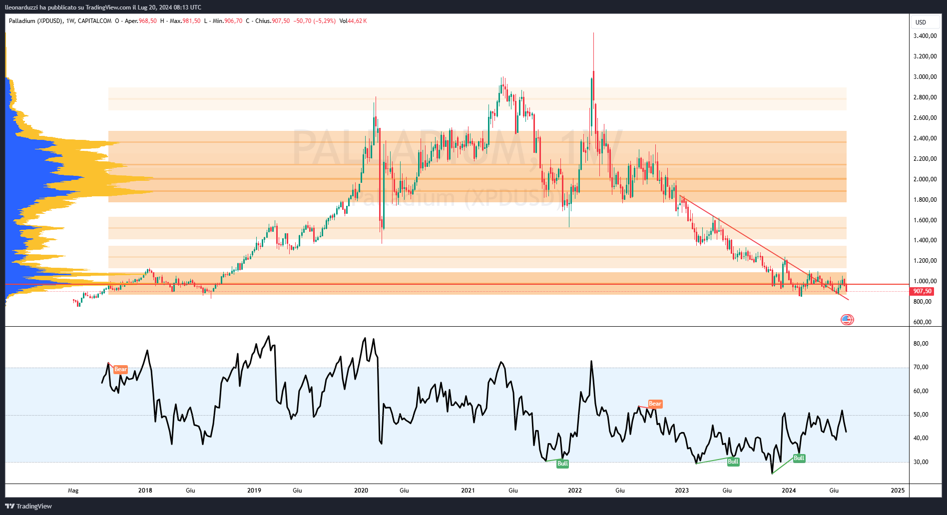Click the 2023 label on time axis
Image resolution: width=947 pixels, height=515 pixels.
682,491
